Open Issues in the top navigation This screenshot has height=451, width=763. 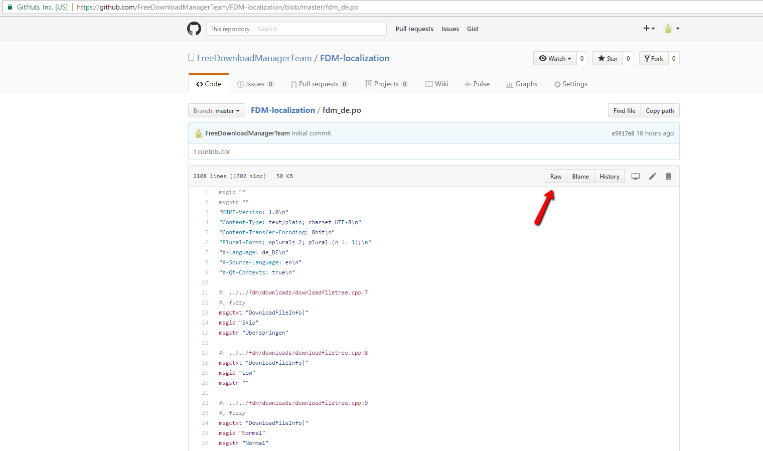[450, 29]
